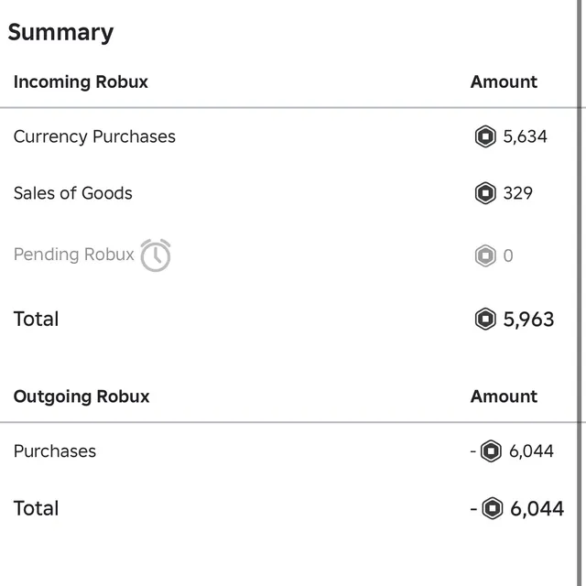Click the alarm clock icon beside Pending Robux
Viewport: 586px width, 586px height.
[156, 255]
